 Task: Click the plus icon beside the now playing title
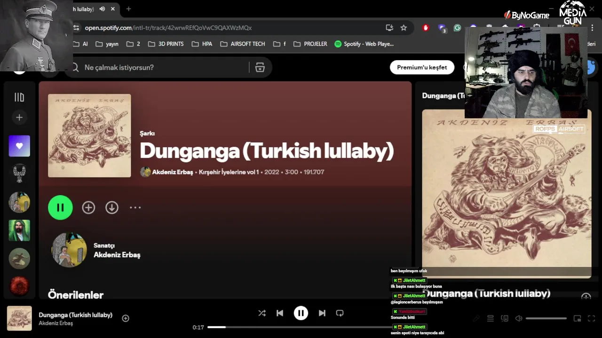pyautogui.click(x=126, y=318)
